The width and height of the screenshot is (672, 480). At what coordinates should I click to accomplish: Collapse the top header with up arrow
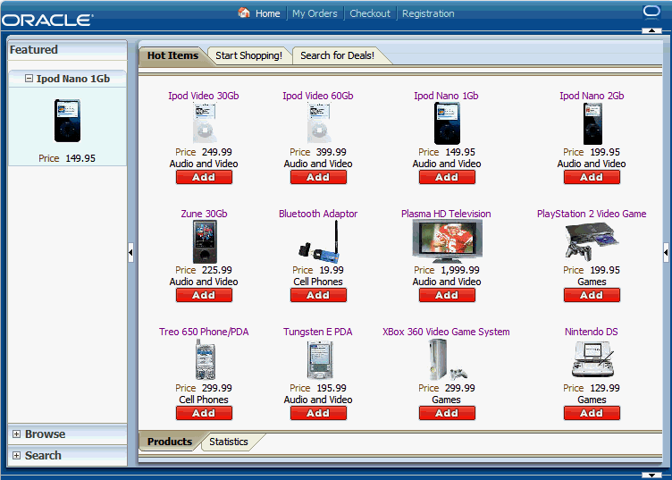651,30
